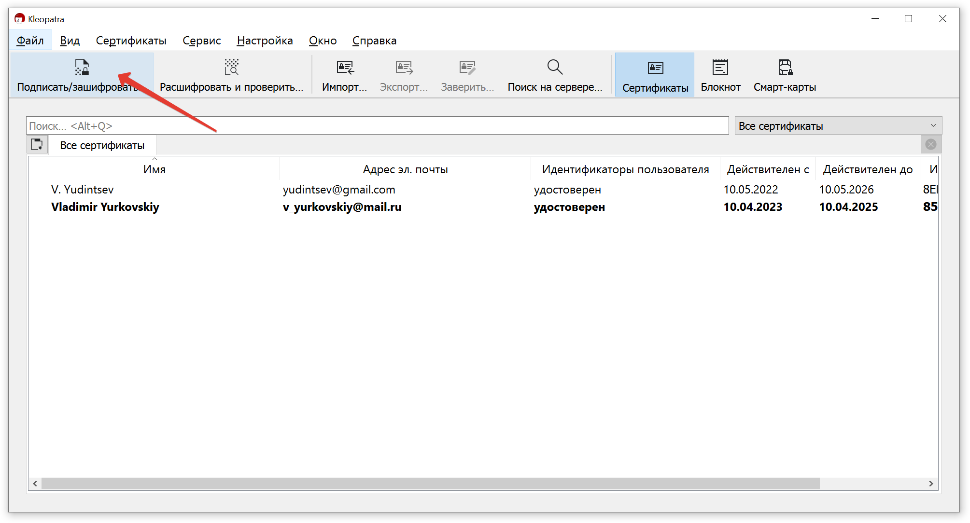Click the 10.04.2023 valid-from date
The width and height of the screenshot is (970, 523).
(x=753, y=207)
